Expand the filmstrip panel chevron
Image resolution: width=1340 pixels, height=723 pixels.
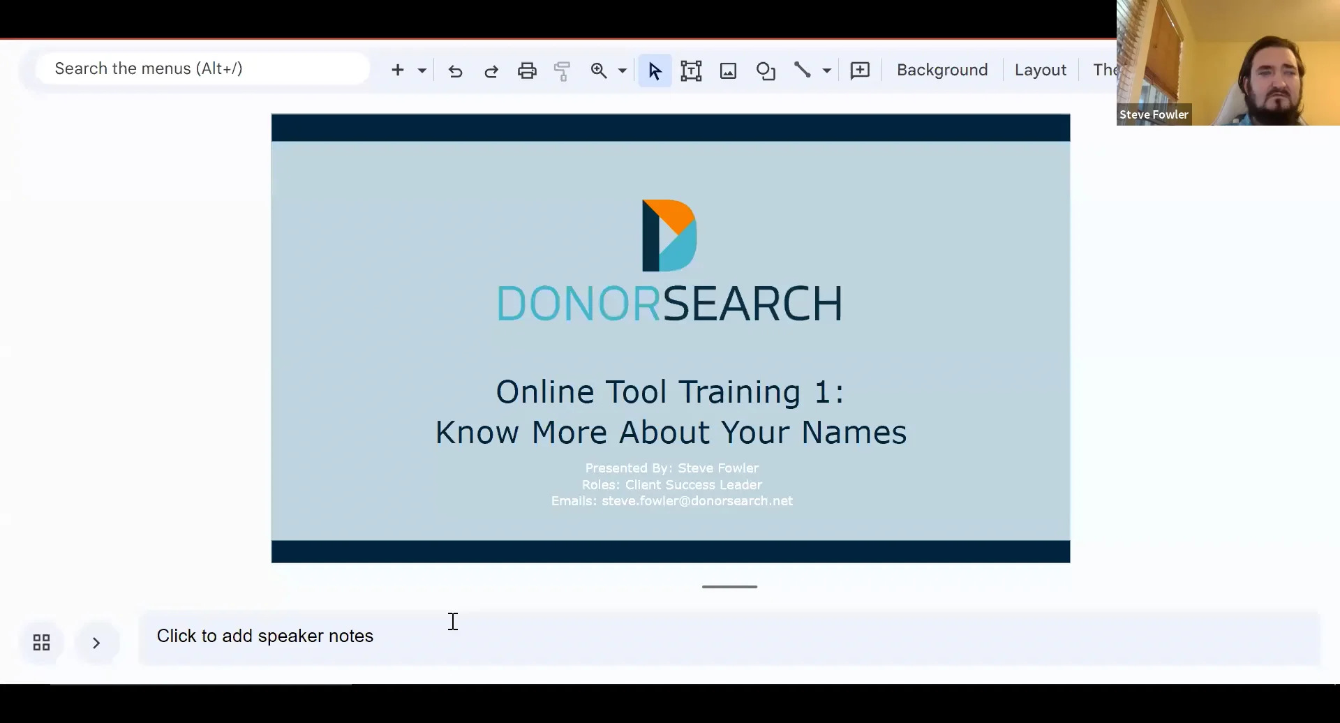96,642
